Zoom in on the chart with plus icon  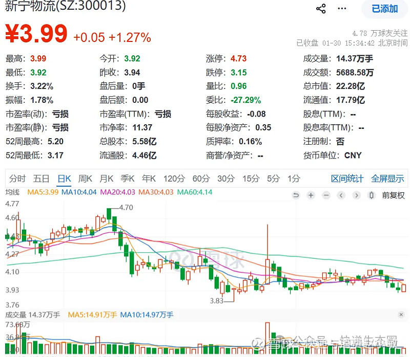pyautogui.click(x=311, y=195)
